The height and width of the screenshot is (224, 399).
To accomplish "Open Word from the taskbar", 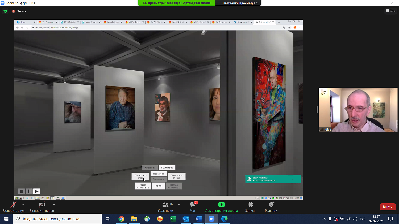I will [198, 219].
